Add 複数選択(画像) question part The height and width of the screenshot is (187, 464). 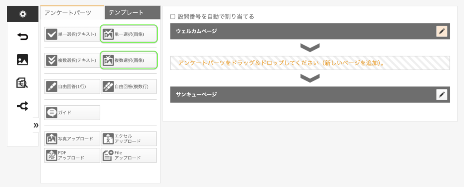pyautogui.click(x=129, y=60)
